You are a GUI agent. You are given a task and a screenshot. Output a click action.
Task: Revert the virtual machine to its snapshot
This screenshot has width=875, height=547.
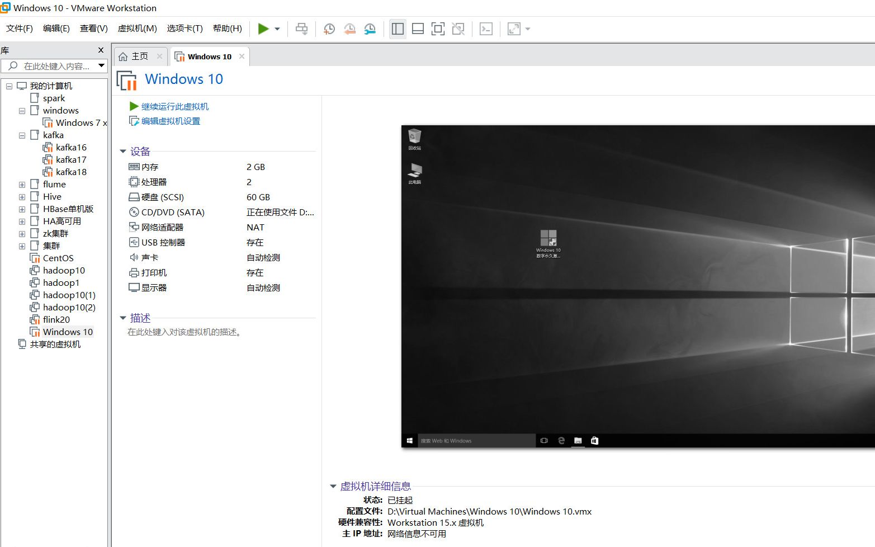pos(349,29)
